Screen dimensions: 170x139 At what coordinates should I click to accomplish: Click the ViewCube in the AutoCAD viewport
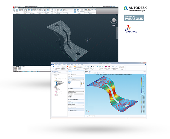coord(114,21)
